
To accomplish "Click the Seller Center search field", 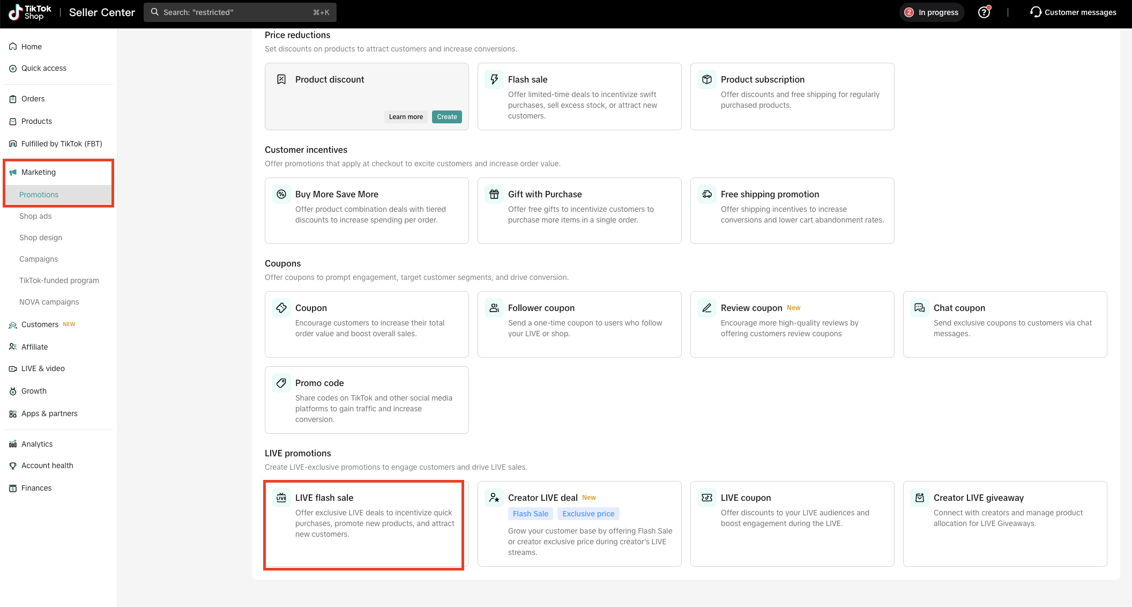I will 240,12.
